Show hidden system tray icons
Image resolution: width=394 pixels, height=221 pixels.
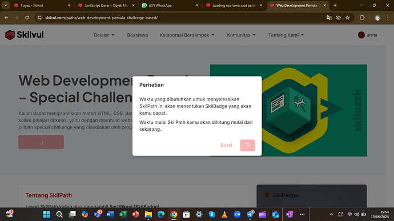[331, 215]
